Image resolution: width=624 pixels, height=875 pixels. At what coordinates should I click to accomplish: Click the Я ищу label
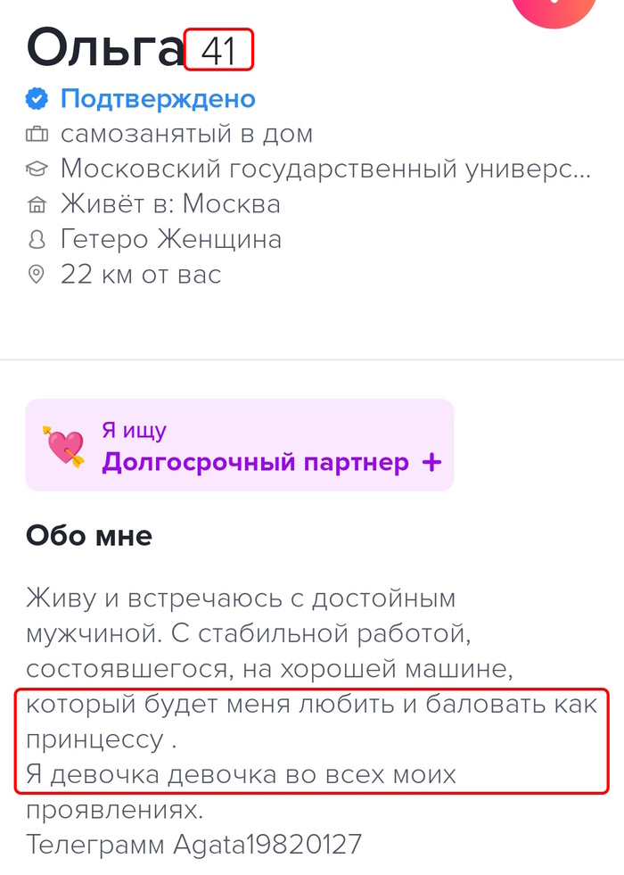(x=134, y=431)
